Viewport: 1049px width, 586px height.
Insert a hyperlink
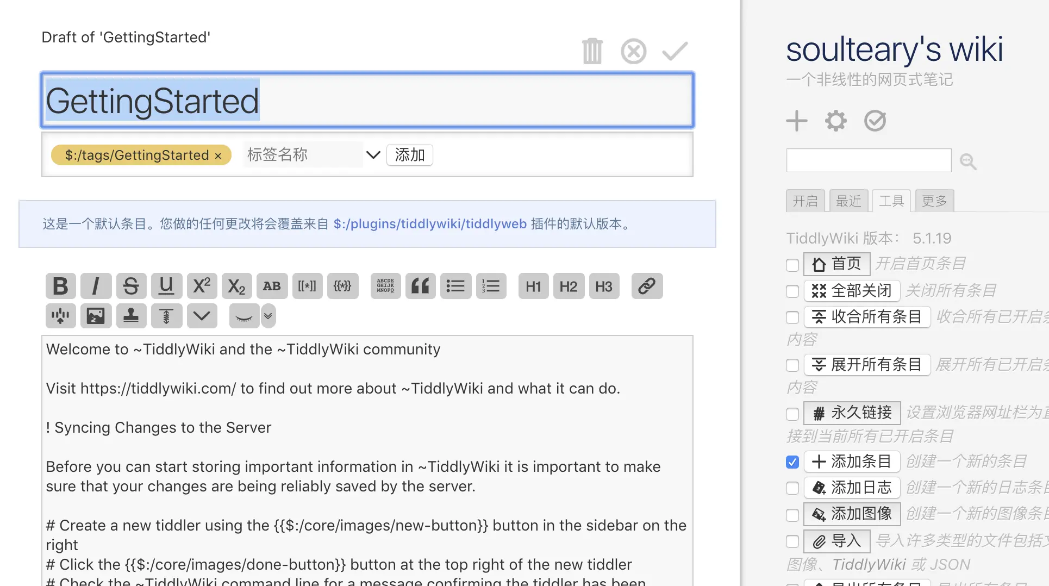(647, 285)
